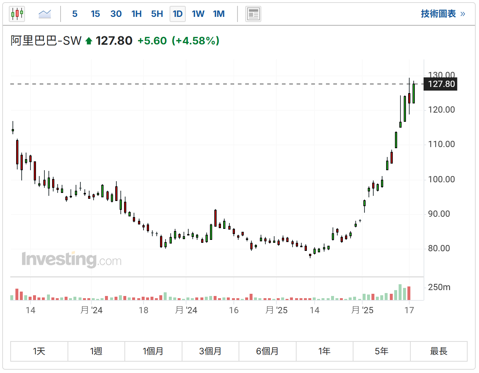Select the 1D interval

coord(178,14)
